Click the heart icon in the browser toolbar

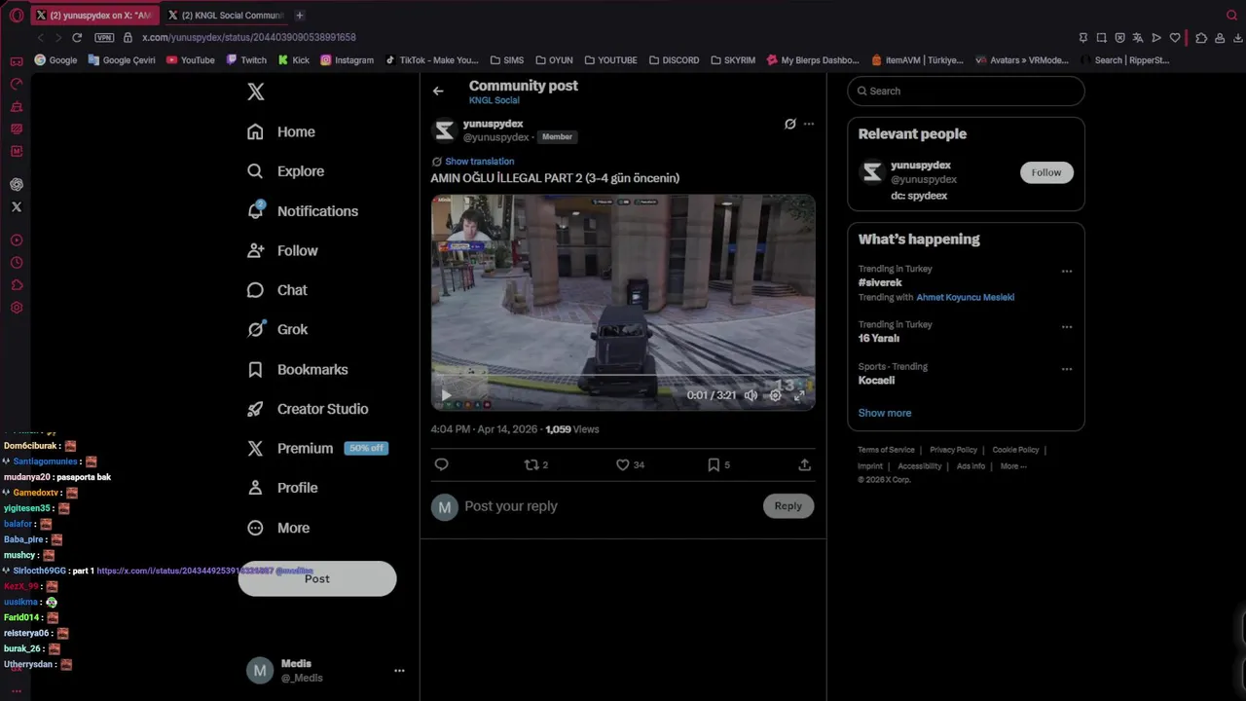pyautogui.click(x=1175, y=38)
